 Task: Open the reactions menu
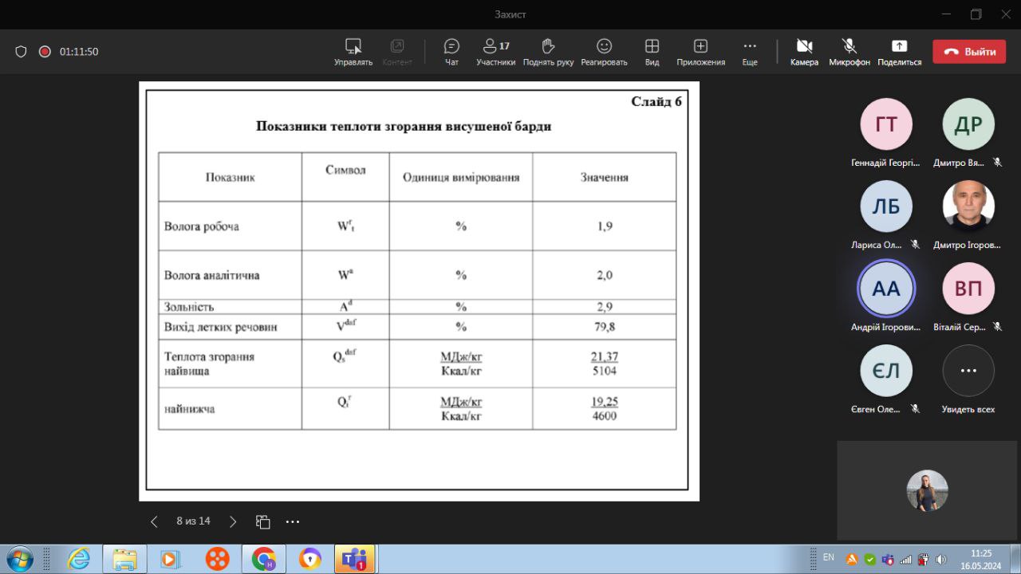click(604, 51)
